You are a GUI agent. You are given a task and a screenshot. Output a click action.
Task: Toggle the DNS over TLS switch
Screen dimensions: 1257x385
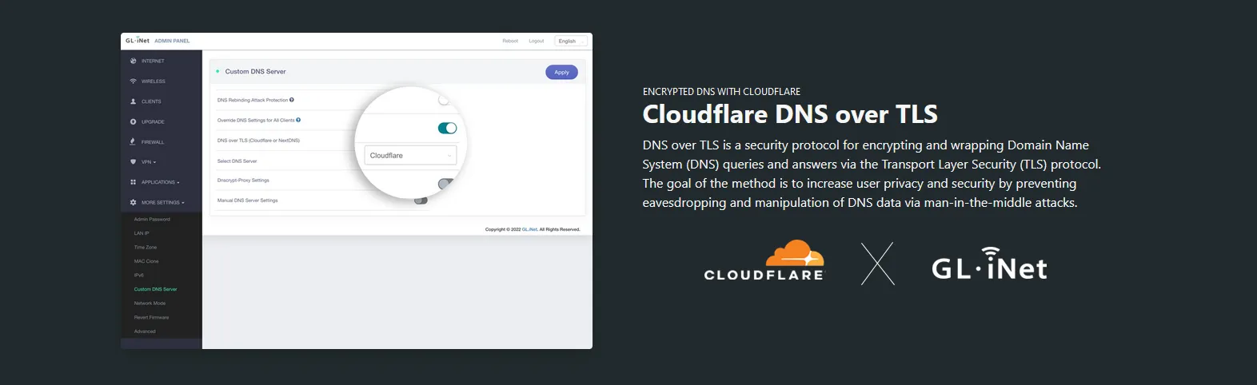[x=447, y=128]
